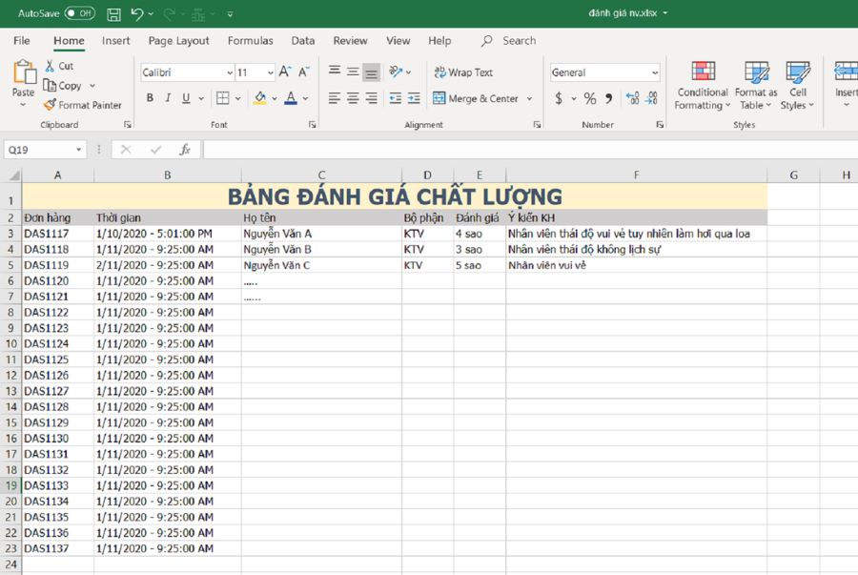
Task: Click the Decrease Decimal icon
Action: click(651, 98)
